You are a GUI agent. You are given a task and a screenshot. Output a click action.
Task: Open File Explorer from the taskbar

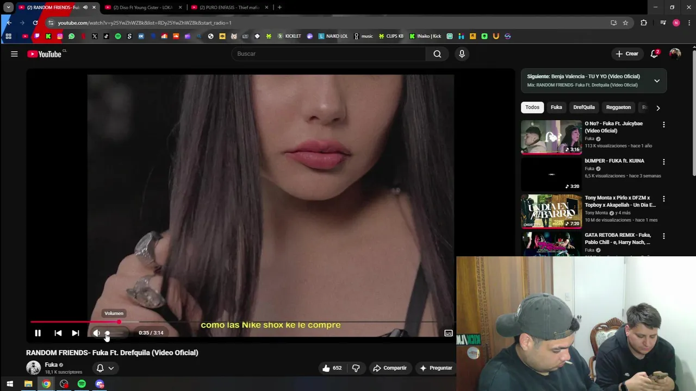28,384
